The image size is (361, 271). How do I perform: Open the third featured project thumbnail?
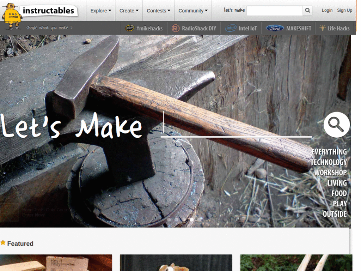click(x=296, y=263)
